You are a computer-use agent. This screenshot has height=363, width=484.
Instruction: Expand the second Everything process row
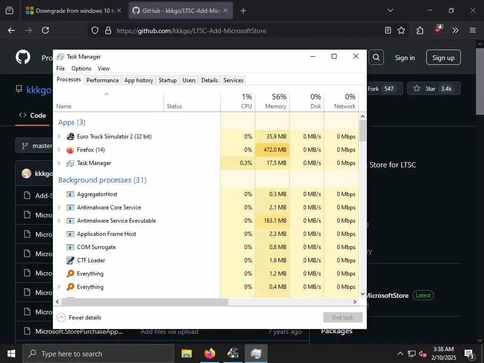coord(59,286)
